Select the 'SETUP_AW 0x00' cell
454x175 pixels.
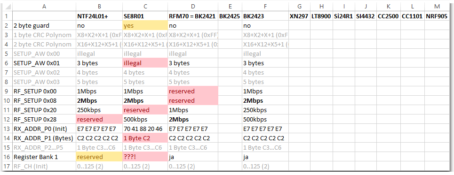pos(44,53)
